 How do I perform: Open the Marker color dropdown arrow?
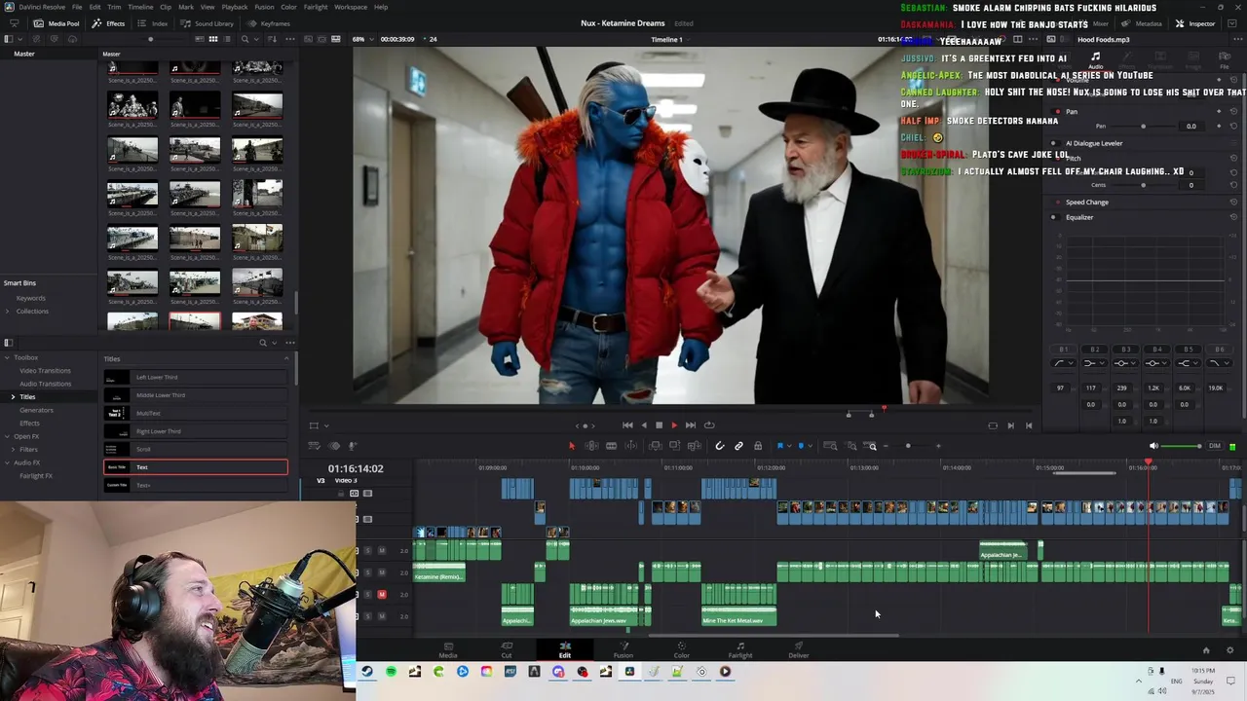(810, 446)
